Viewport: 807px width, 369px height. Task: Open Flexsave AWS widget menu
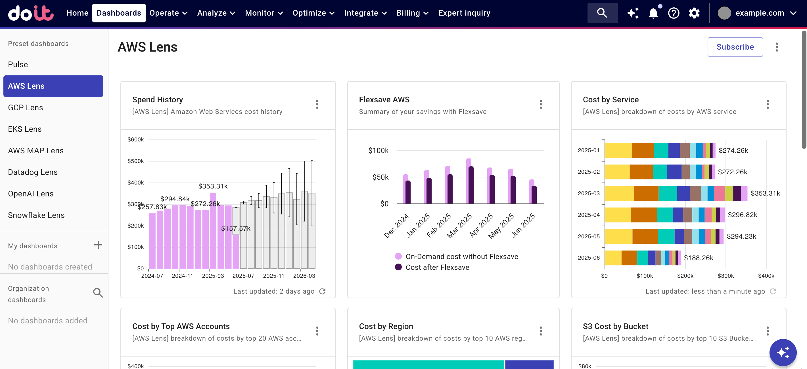[x=541, y=105]
